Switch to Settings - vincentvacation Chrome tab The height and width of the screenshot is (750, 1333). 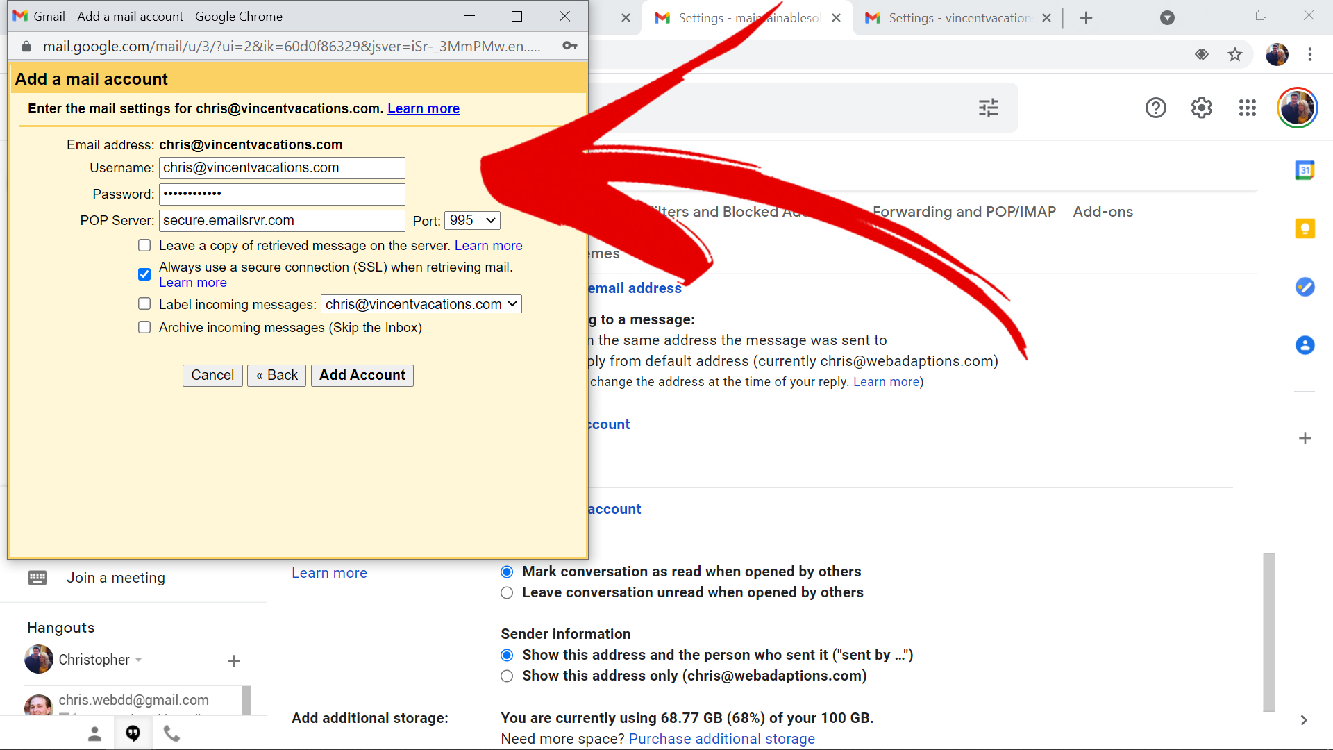(959, 18)
